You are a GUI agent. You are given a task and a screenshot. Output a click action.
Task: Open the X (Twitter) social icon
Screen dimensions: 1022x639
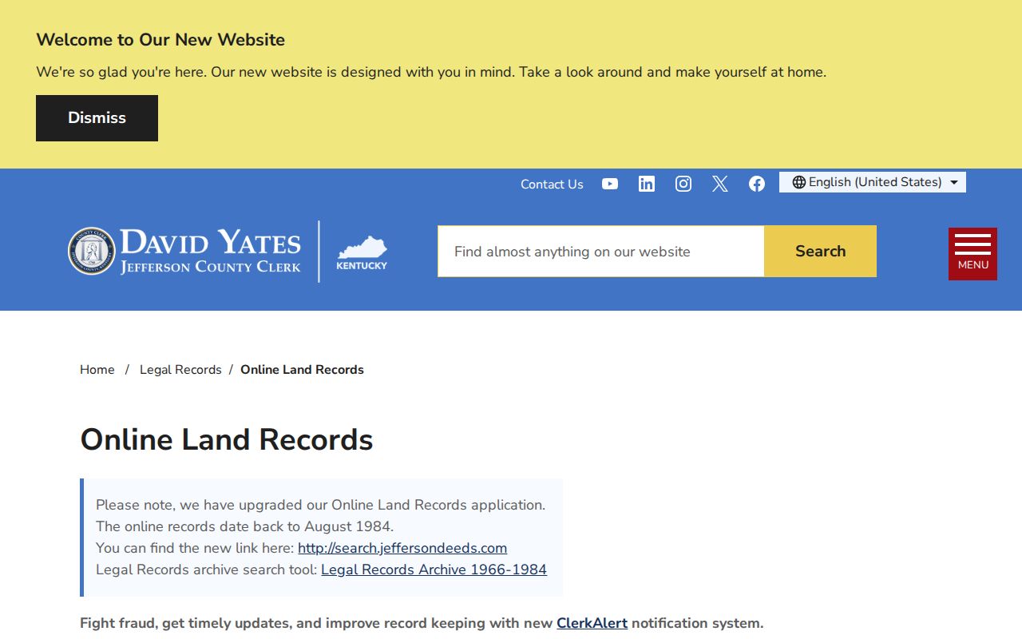point(720,184)
